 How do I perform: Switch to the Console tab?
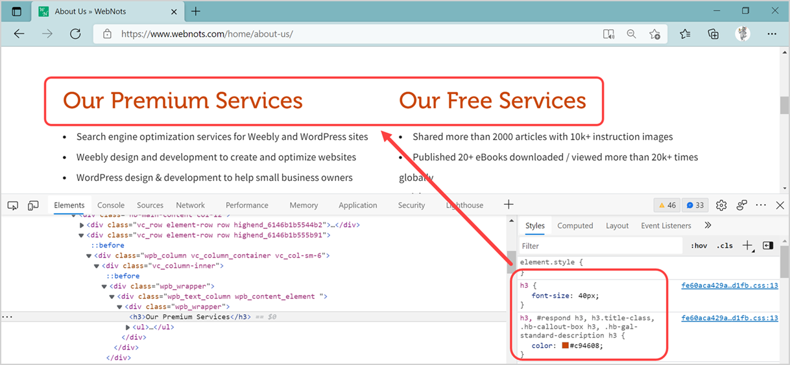point(111,206)
